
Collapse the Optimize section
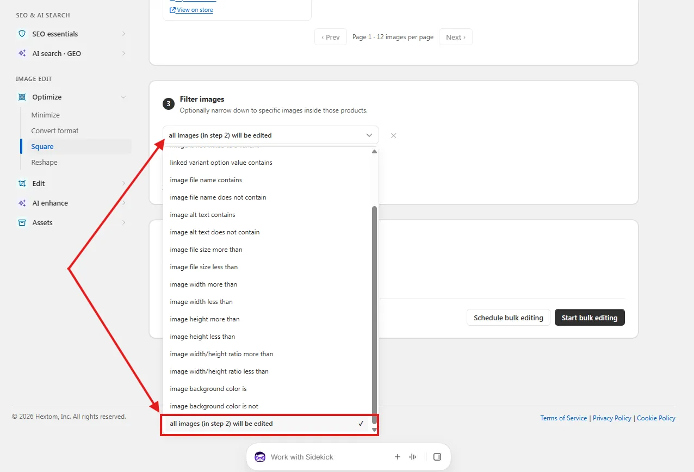(x=123, y=97)
